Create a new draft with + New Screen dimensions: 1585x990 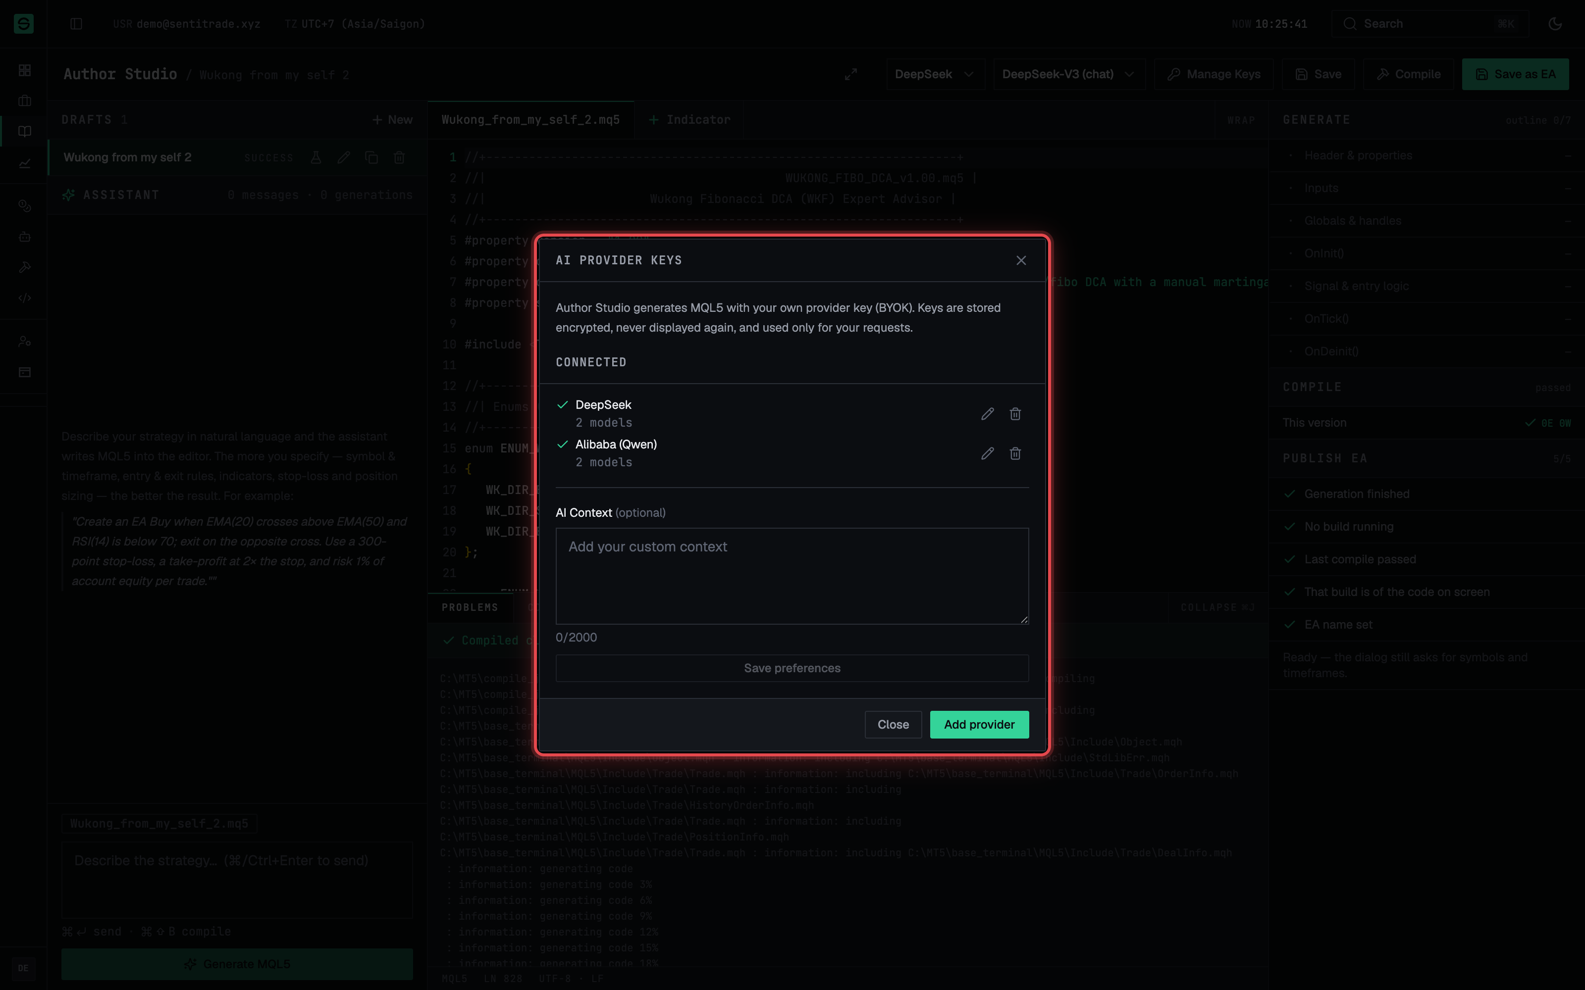tap(392, 120)
